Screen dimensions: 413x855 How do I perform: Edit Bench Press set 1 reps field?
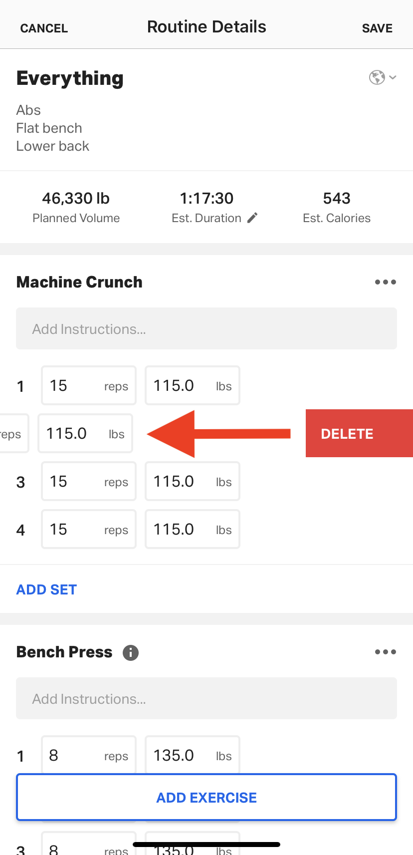click(x=89, y=755)
